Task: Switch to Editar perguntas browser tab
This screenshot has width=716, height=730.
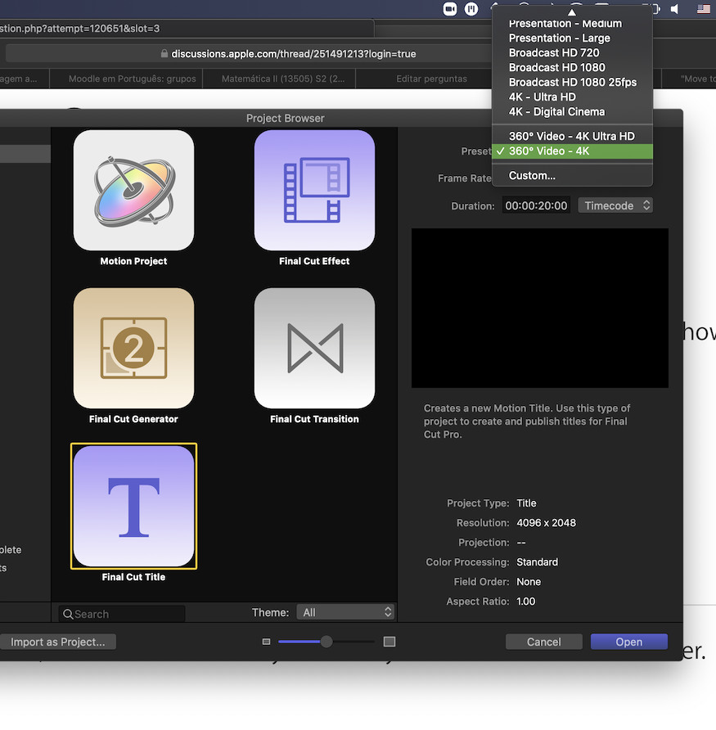Action: (431, 79)
